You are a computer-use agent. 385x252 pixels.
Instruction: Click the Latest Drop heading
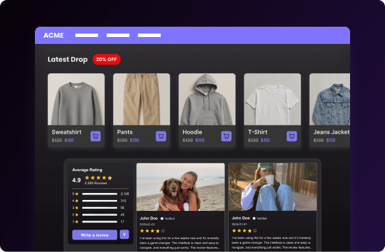click(68, 60)
